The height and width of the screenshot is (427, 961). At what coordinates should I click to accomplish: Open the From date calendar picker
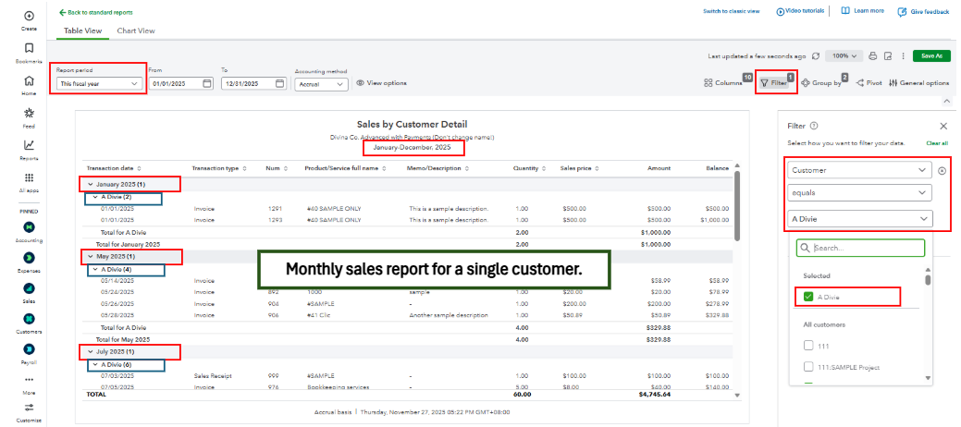click(207, 83)
